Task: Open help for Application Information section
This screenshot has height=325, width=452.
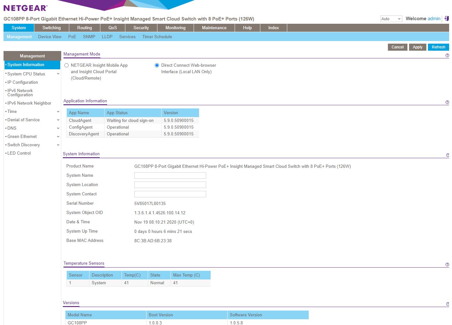Action: coord(447,102)
